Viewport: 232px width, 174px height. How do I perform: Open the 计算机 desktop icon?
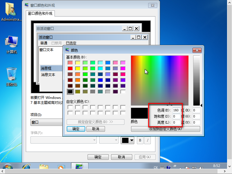(x=11, y=45)
